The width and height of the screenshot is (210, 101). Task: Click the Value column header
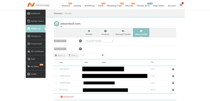104,63
